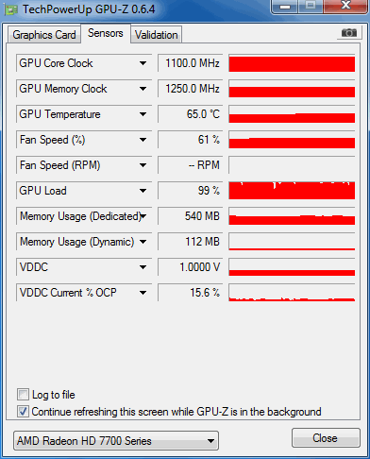This screenshot has height=459, width=370.
Task: Uncheck Continue refreshing in background option
Action: pyautogui.click(x=23, y=412)
